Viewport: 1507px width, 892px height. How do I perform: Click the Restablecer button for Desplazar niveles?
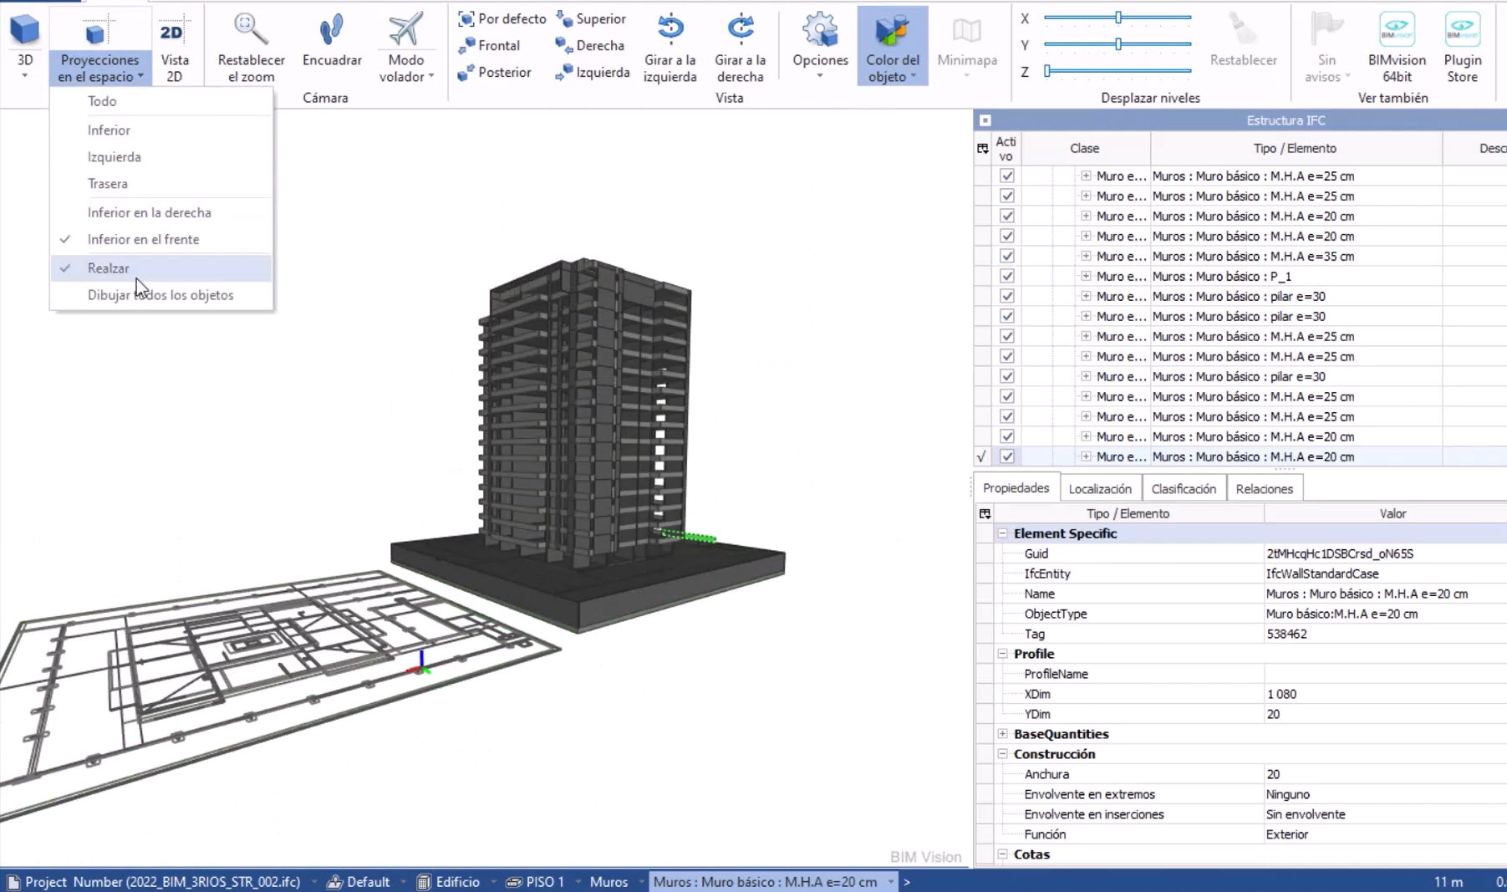point(1243,46)
